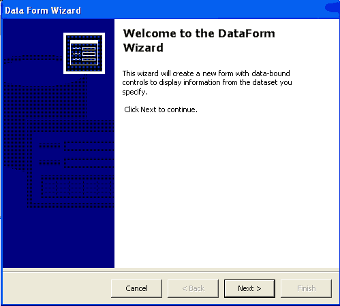Click the wavy label lines inside form icon
The image size is (340, 306).
tap(76, 54)
